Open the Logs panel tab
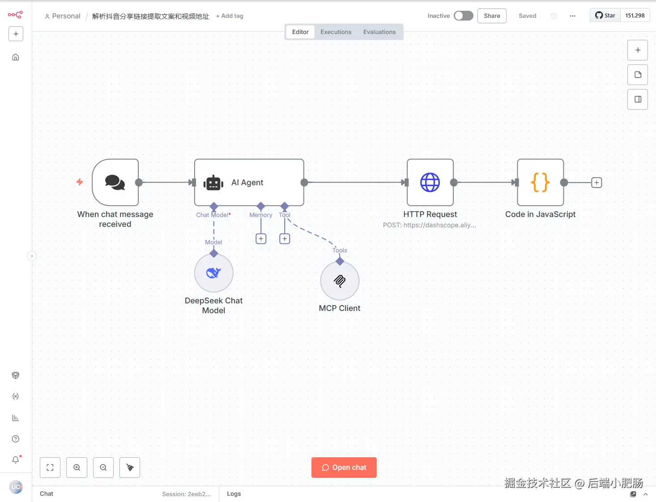The image size is (656, 502). tap(234, 494)
